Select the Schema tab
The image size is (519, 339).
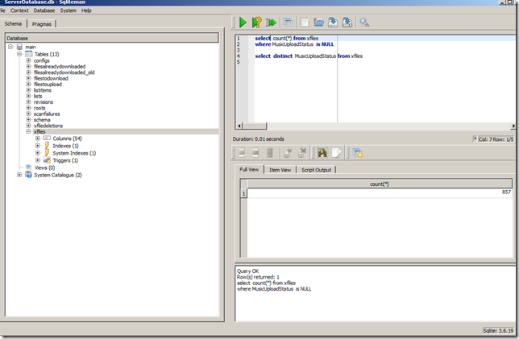click(x=13, y=23)
